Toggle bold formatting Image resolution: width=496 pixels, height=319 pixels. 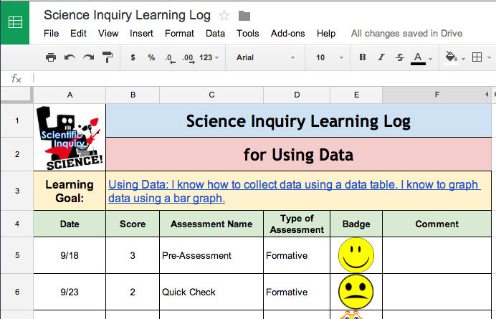coord(363,57)
